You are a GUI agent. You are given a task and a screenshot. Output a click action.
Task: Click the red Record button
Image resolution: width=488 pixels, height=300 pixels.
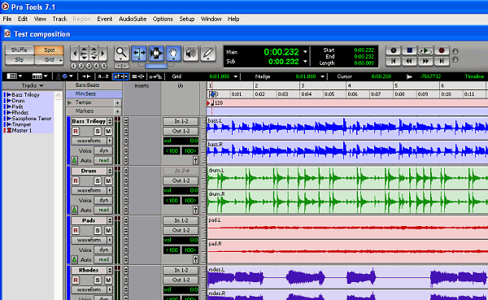click(442, 50)
